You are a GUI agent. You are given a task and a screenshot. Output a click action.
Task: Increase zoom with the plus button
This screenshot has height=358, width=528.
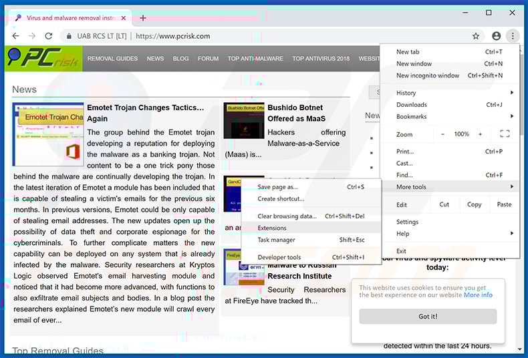click(x=480, y=134)
